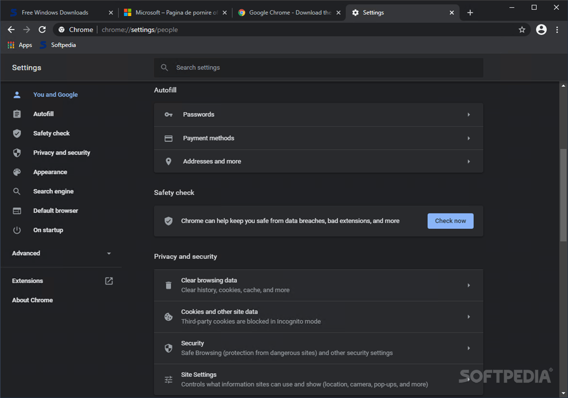Switch to the Google Chrome Download tab
The width and height of the screenshot is (568, 398).
tap(289, 13)
